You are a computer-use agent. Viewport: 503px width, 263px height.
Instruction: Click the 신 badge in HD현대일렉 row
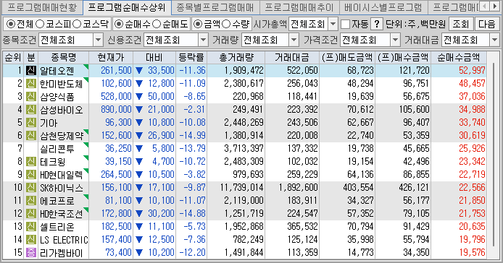tap(30, 174)
